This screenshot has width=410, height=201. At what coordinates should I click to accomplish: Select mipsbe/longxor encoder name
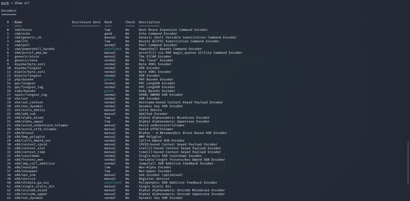pos(28,68)
